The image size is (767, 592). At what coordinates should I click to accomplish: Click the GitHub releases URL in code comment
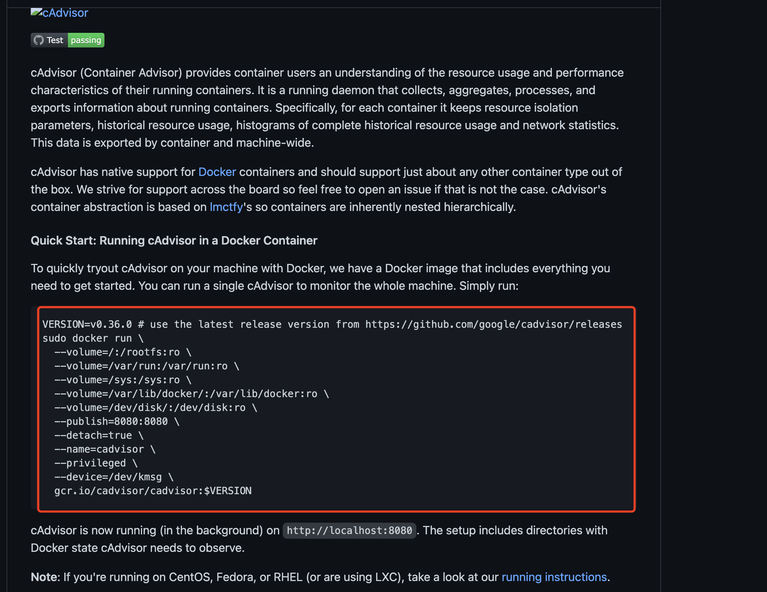[493, 324]
